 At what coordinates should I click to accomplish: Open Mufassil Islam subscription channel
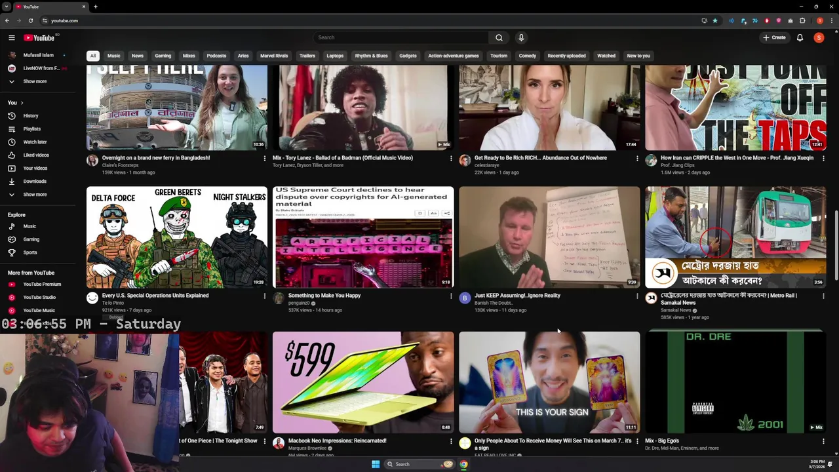[38, 55]
